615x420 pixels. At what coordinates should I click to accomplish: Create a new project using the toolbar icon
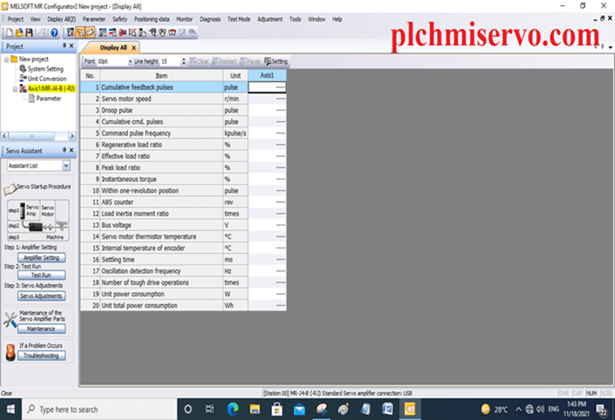9,32
